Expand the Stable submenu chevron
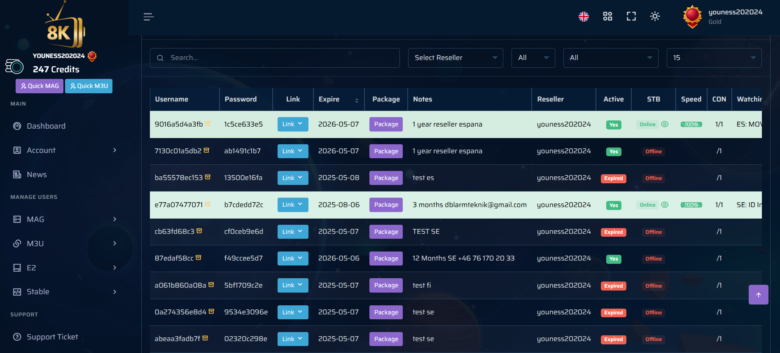This screenshot has width=780, height=353. pos(115,292)
